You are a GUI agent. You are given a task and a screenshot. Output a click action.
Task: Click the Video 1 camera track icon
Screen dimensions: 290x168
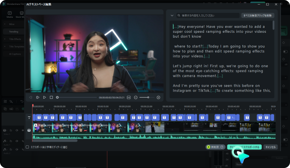pyautogui.click(x=5, y=130)
